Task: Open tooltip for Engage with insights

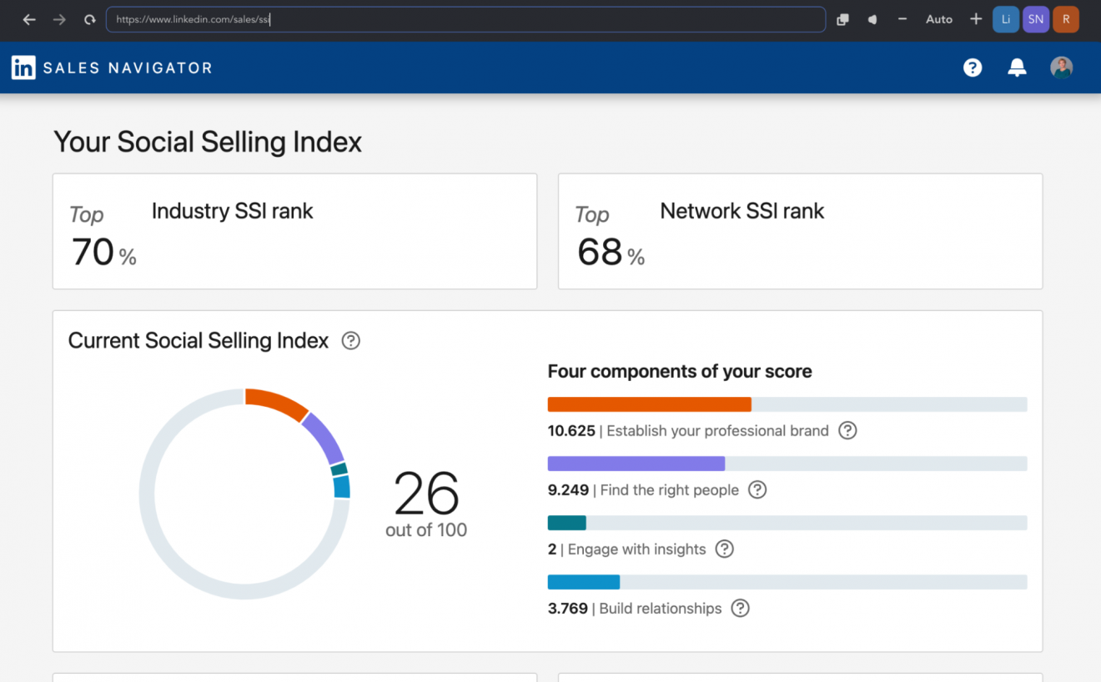Action: [x=724, y=549]
